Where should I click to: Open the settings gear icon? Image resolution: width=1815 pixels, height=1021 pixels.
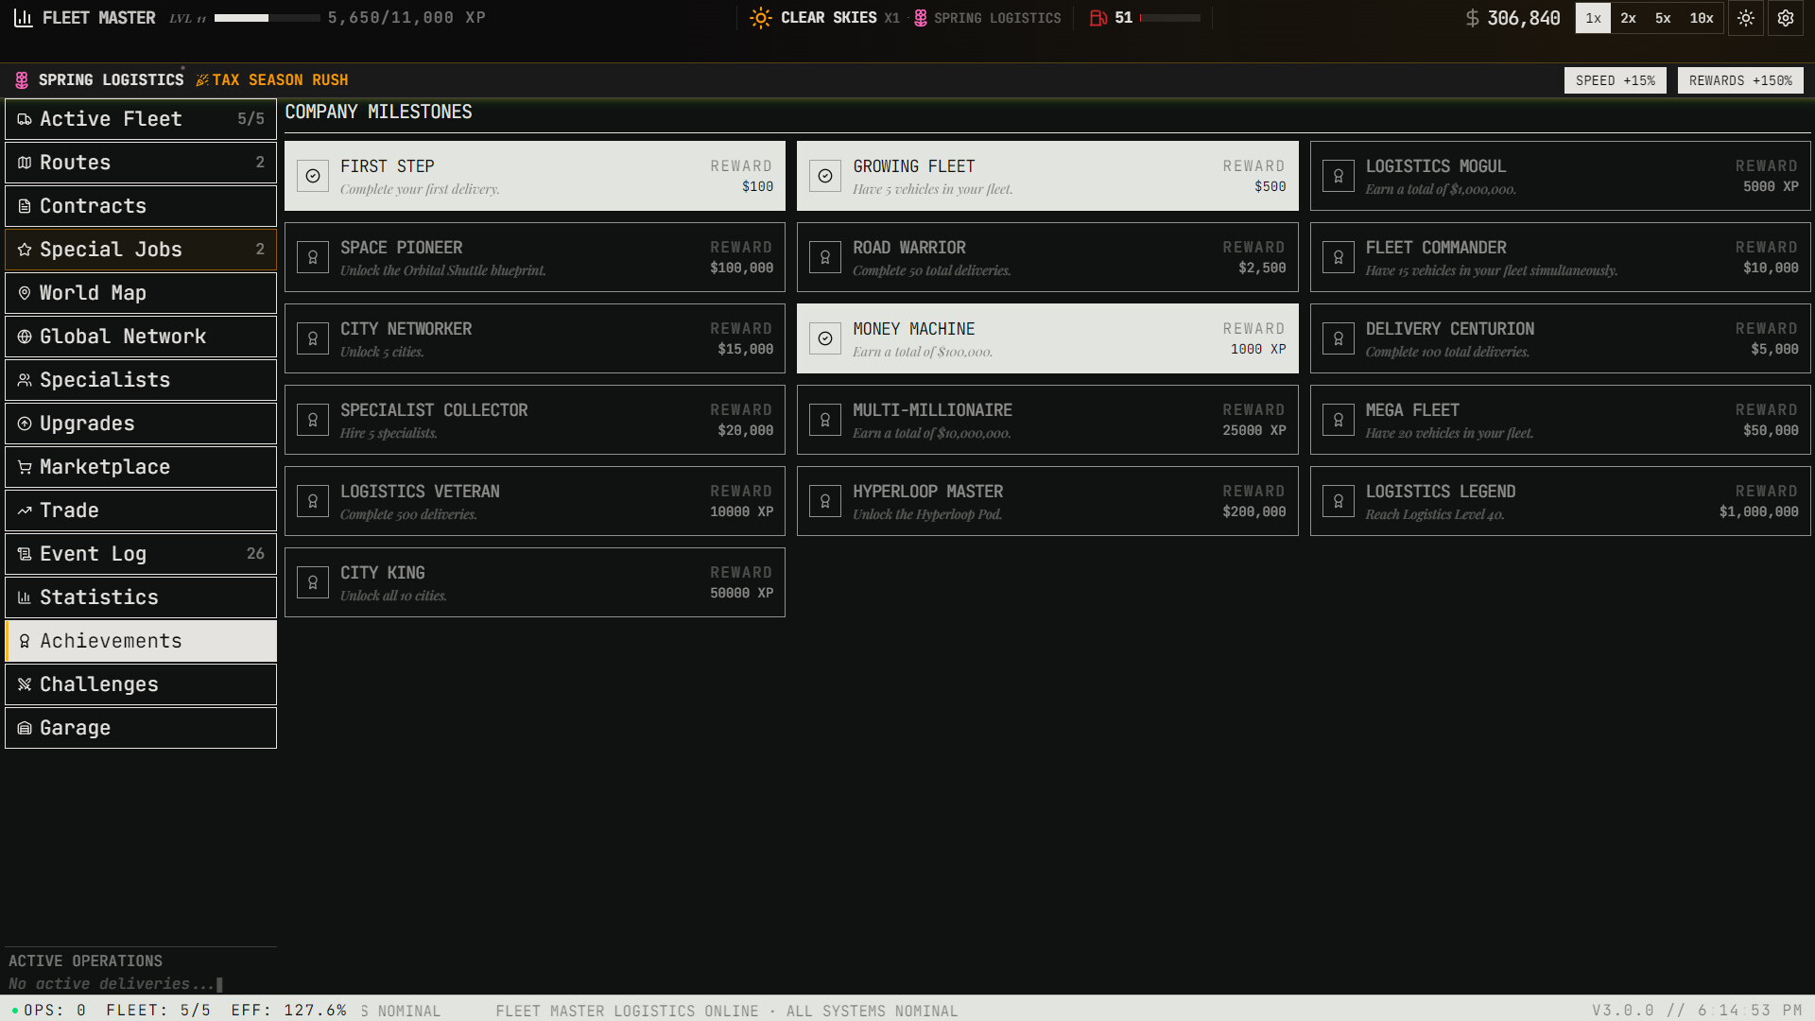(x=1786, y=18)
